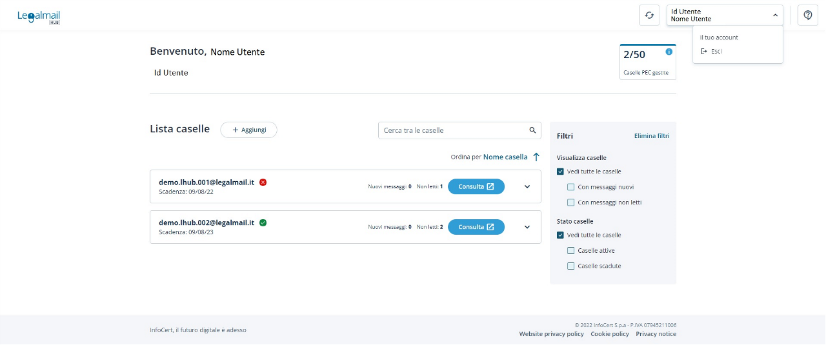Enable the 'Caselle attive' filter

pos(570,251)
